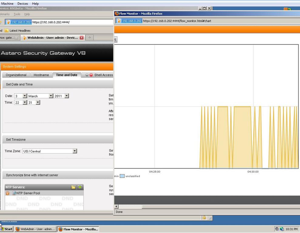
Task: Open the Date day dropdown
Action: (25, 96)
